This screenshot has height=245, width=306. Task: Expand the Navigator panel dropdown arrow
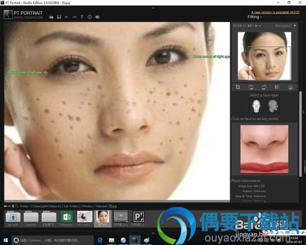pos(294,26)
